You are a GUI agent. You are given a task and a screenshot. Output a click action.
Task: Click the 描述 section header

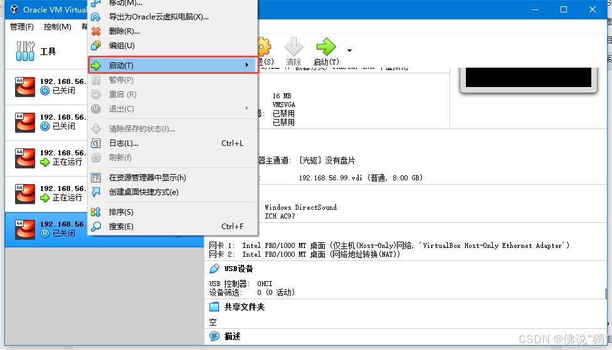tap(232, 336)
